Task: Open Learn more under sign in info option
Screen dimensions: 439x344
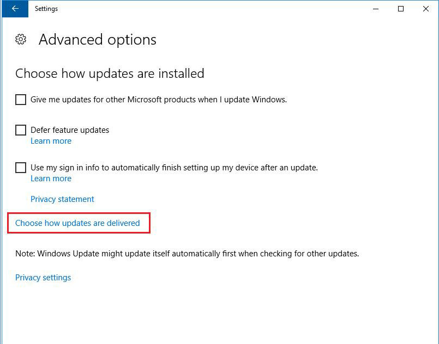Action: coord(51,179)
